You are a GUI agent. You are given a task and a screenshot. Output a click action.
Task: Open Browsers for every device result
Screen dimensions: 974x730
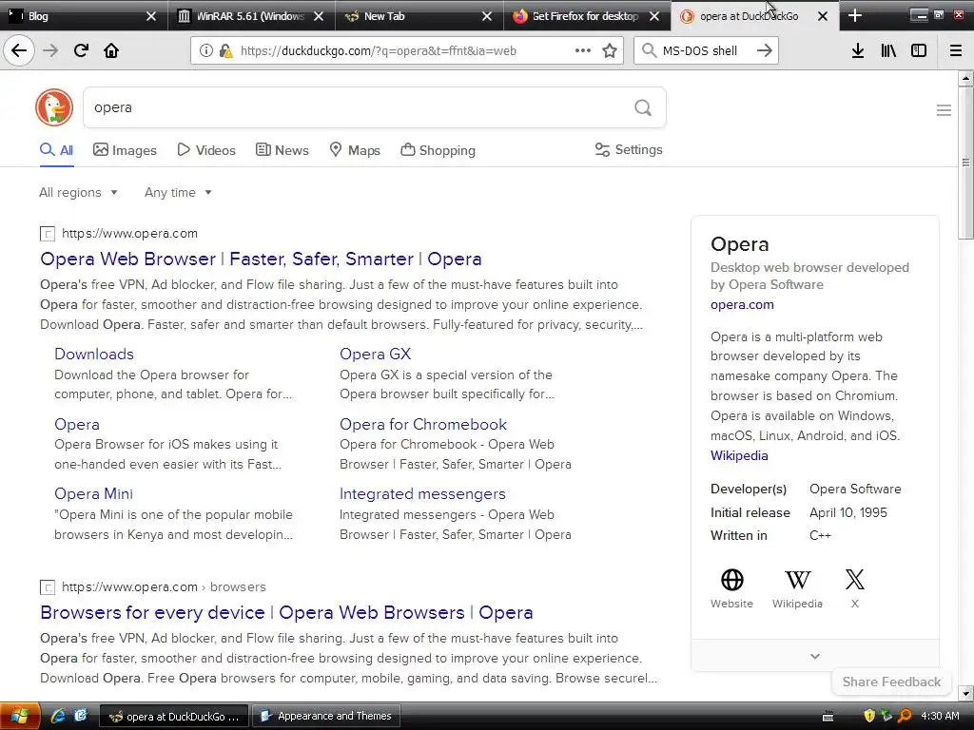pyautogui.click(x=286, y=613)
